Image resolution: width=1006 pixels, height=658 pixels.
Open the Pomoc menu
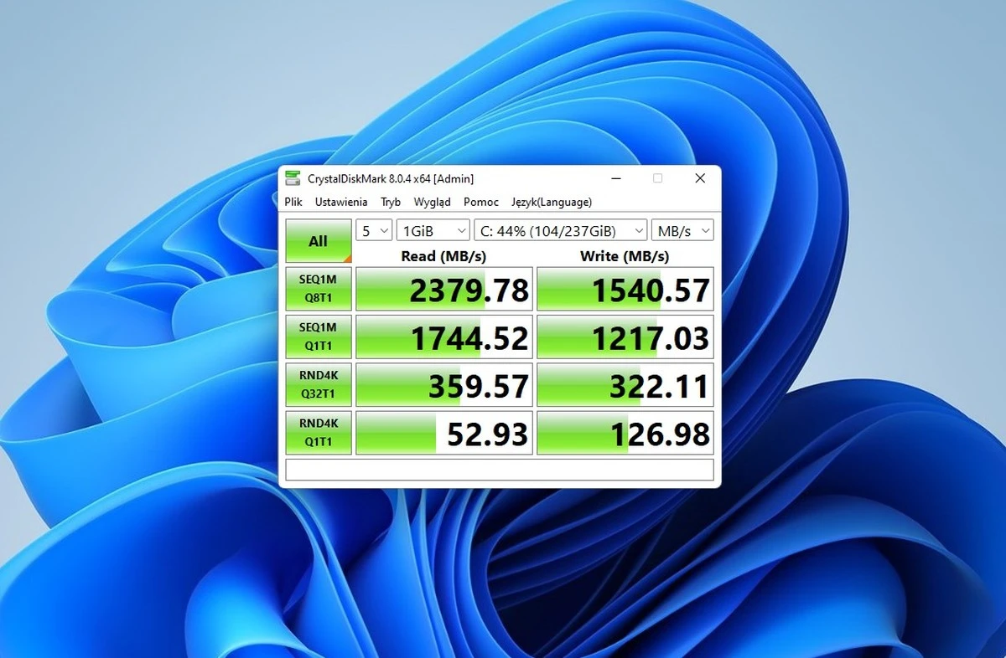(481, 202)
